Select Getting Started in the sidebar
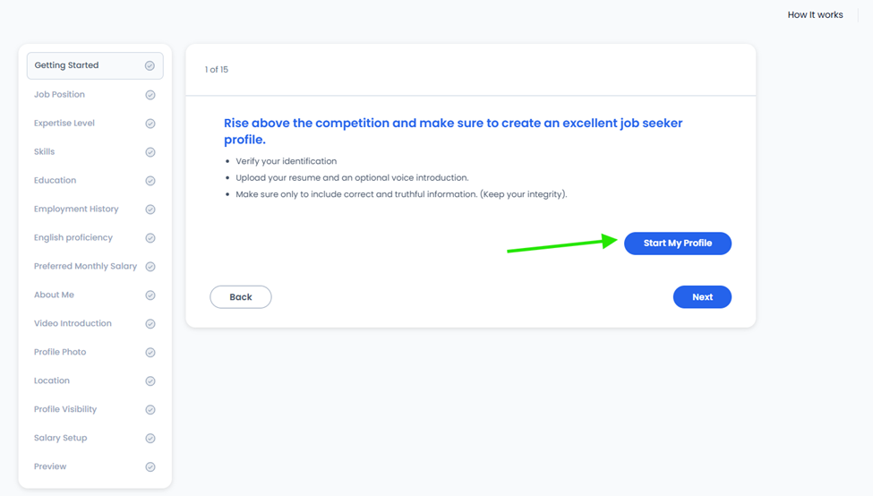Image resolution: width=873 pixels, height=496 pixels. coord(95,65)
